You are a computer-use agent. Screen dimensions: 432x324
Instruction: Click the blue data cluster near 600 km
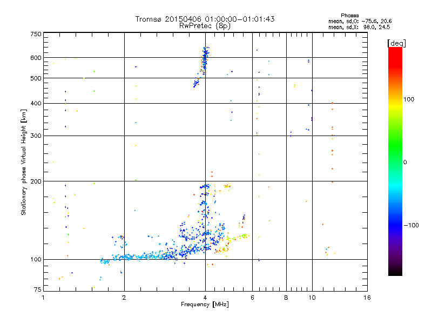(205, 58)
